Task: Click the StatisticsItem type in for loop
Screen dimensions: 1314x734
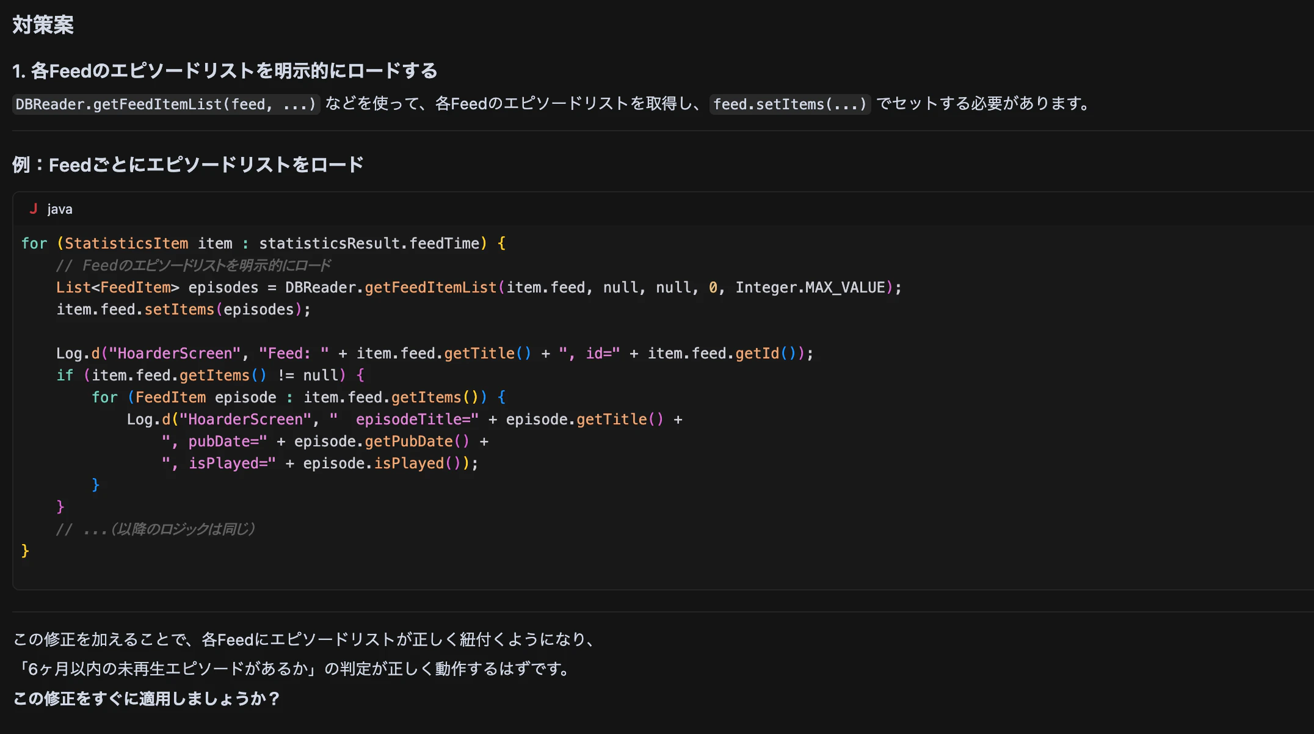Action: (x=126, y=244)
